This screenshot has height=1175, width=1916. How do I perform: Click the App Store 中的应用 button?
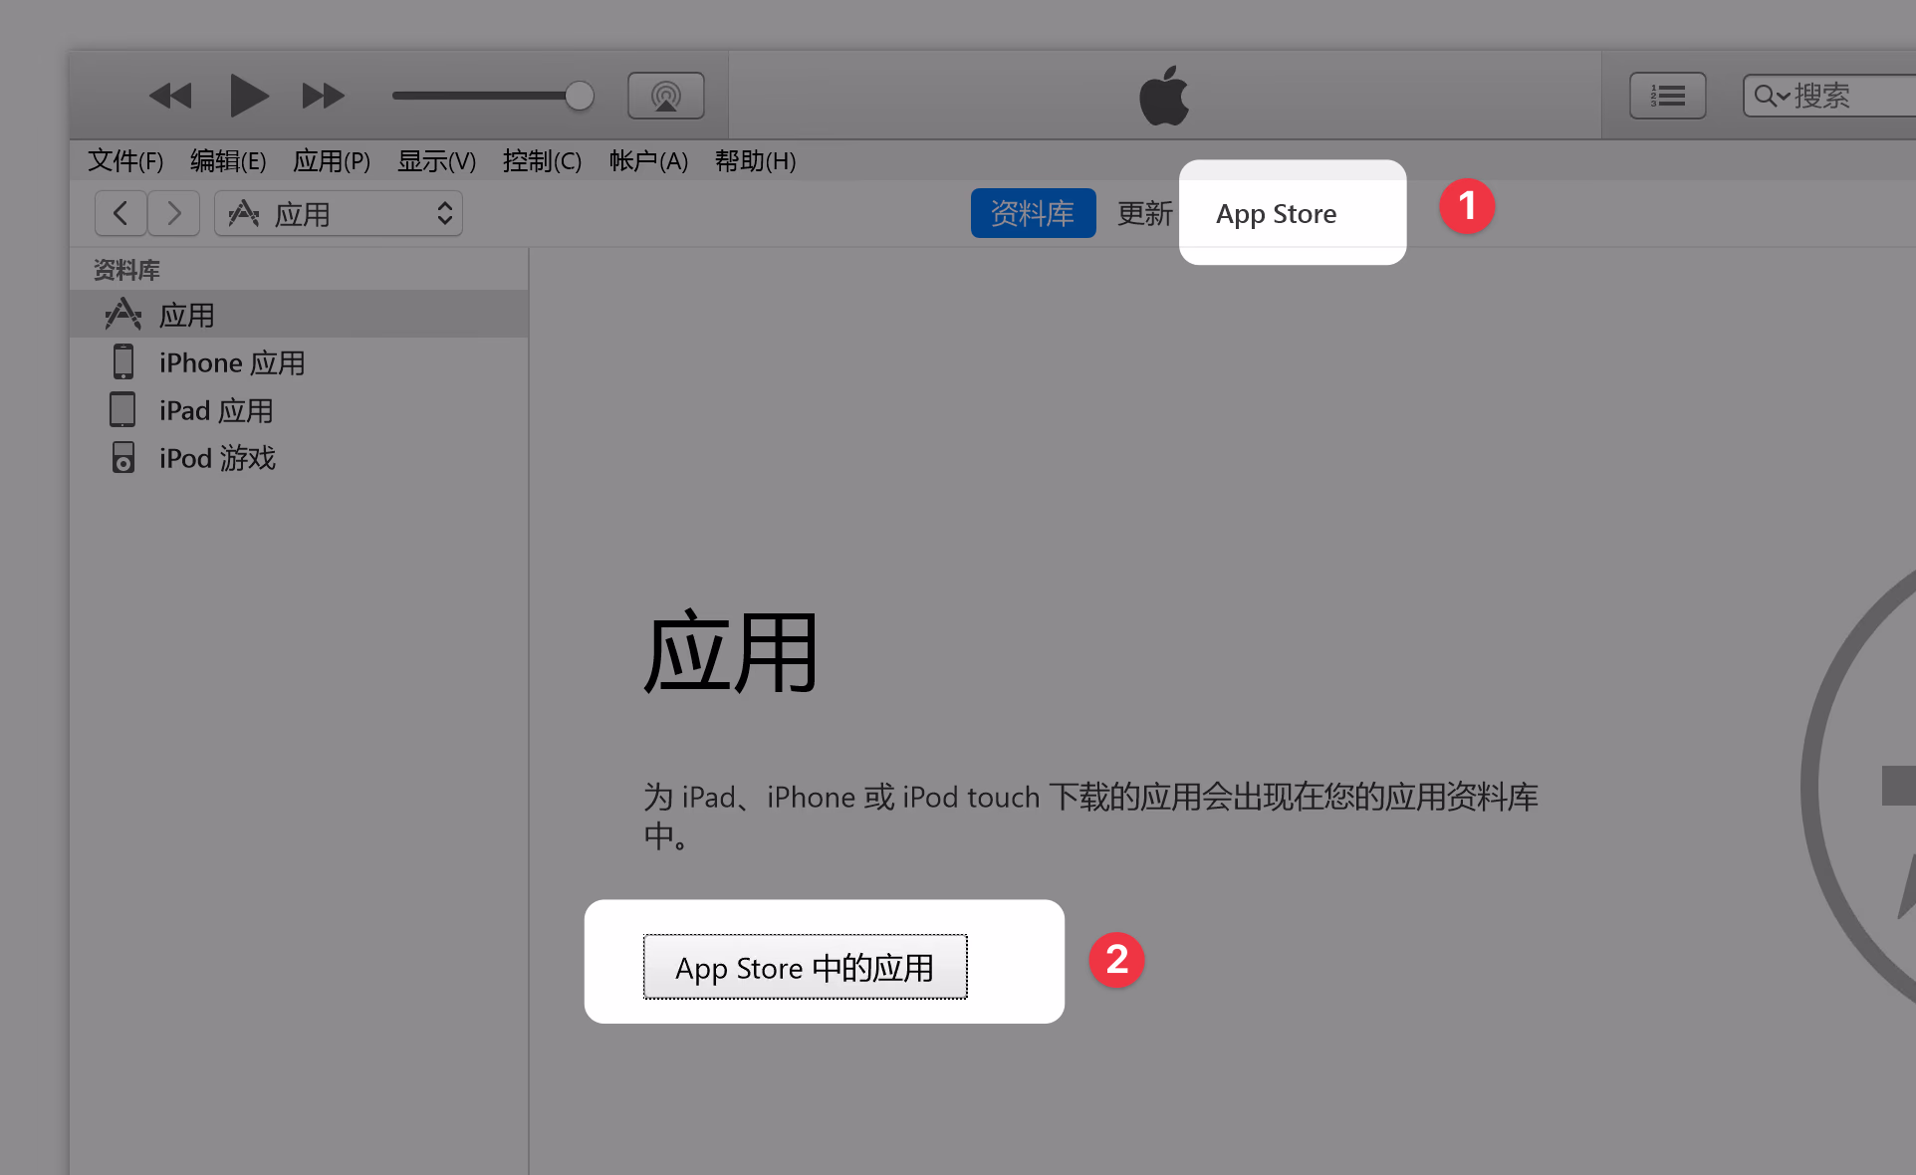pos(805,967)
